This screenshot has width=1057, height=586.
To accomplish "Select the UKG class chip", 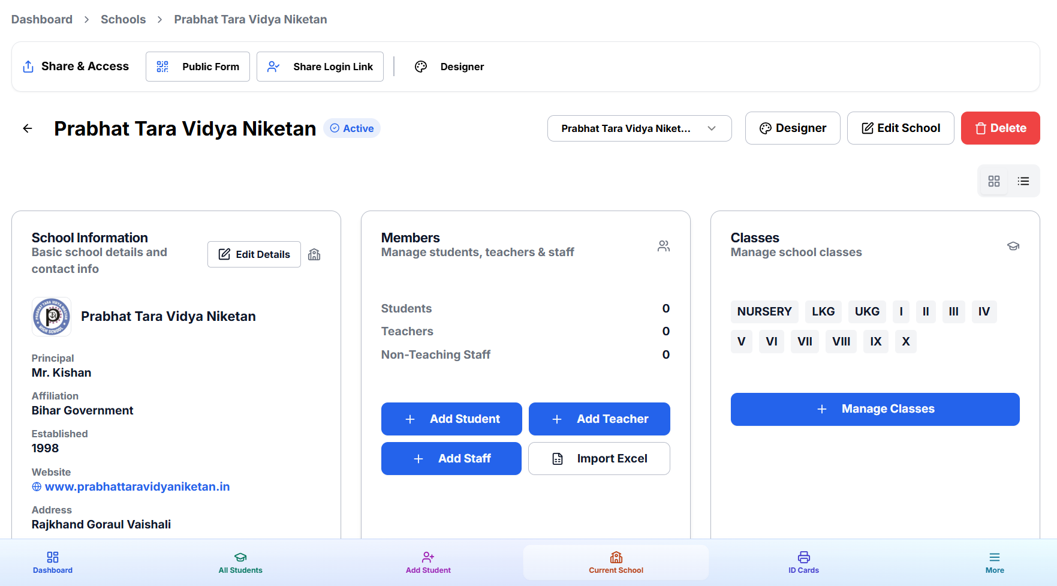I will [x=867, y=311].
